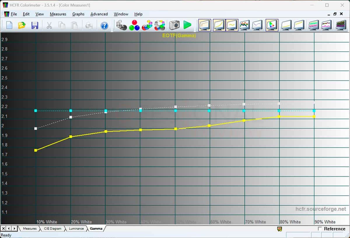Click the monitor icon just right of the CIE diagram icon
Image resolution: width=350 pixels, height=238 pixels.
[x=286, y=25]
